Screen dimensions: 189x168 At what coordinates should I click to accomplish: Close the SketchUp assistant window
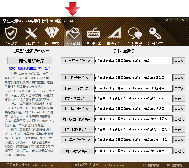(183, 20)
